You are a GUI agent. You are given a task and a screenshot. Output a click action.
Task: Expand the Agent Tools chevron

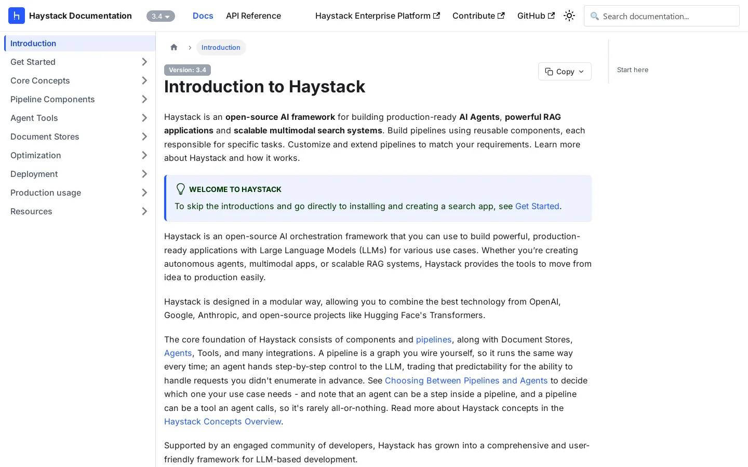(144, 118)
